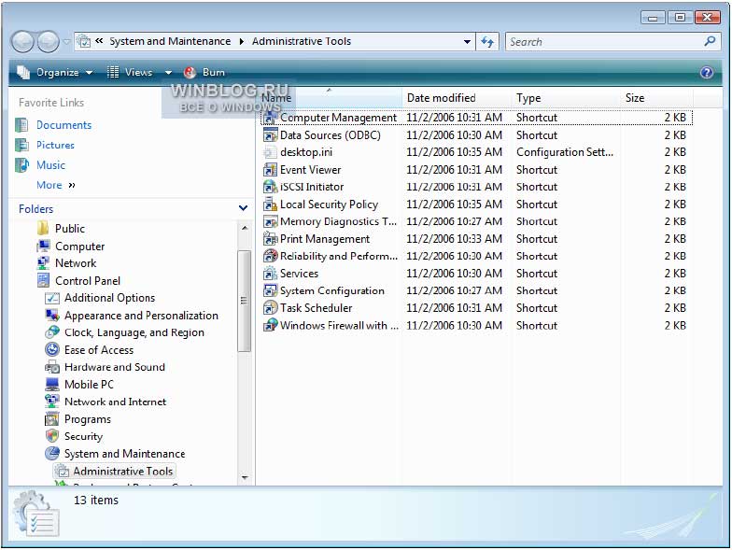This screenshot has width=732, height=550.
Task: Click the Memory Diagnostics Tool icon
Action: [x=270, y=221]
